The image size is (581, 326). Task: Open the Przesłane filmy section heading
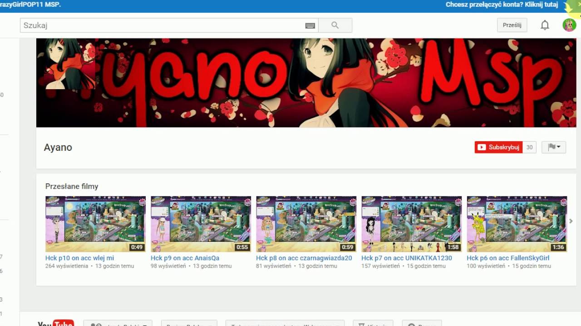(72, 186)
